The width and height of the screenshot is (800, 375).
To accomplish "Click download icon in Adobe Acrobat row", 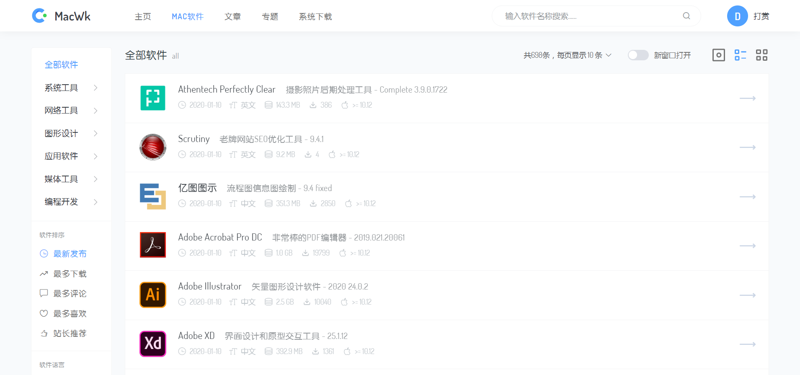I will [305, 253].
